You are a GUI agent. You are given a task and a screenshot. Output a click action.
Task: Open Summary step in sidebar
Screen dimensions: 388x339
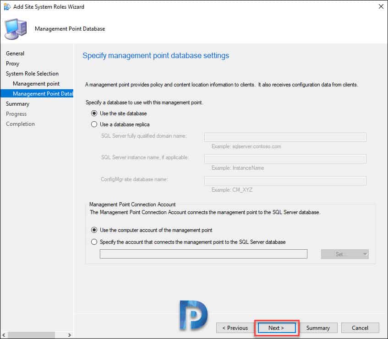coord(17,104)
